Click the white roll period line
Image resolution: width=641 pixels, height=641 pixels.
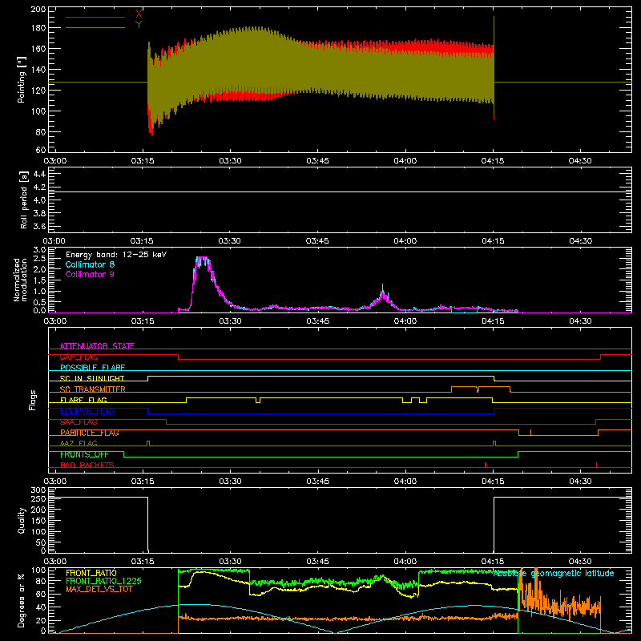click(x=340, y=191)
